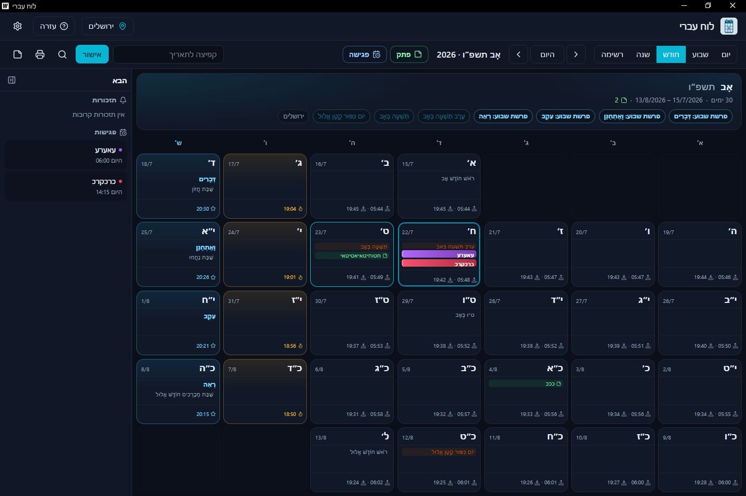746x496 pixels.
Task: Toggle the פרשת שבוע: עקב chip
Action: point(565,116)
